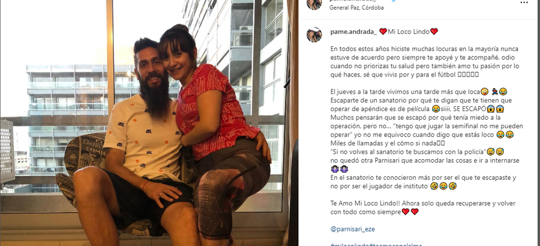The width and height of the screenshot is (540, 246).
Task: Open the author avatar in the post header
Action: tap(314, 3)
